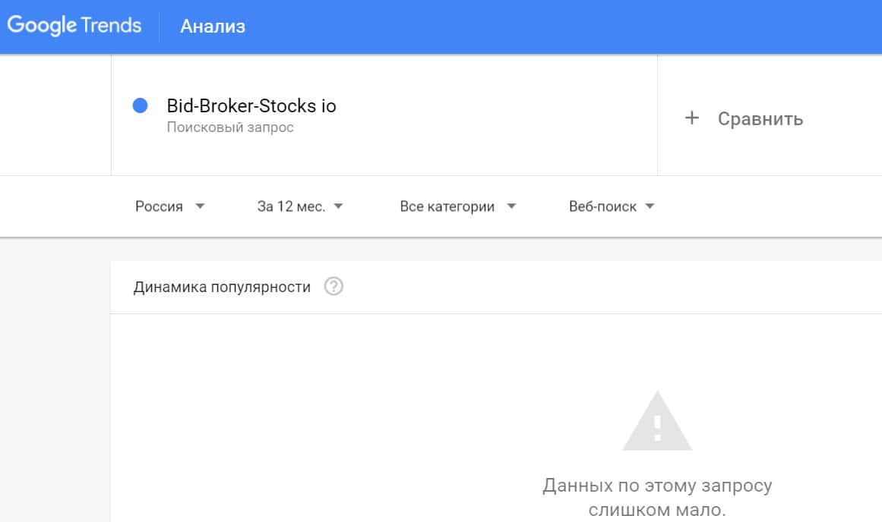Click the arrow next to Веб-поиск
The height and width of the screenshot is (522, 882).
(650, 206)
